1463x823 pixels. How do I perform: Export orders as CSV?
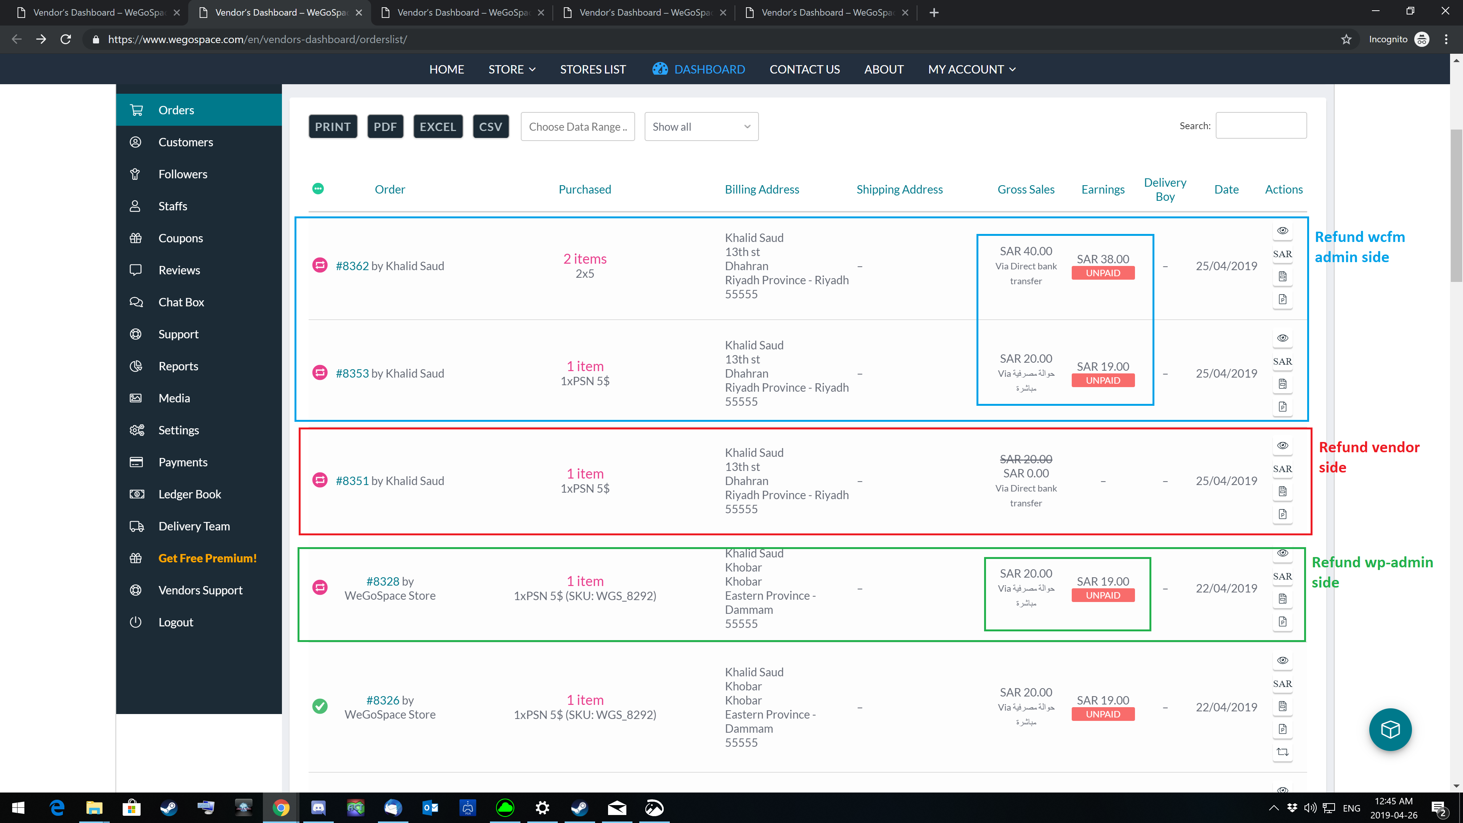click(x=491, y=126)
